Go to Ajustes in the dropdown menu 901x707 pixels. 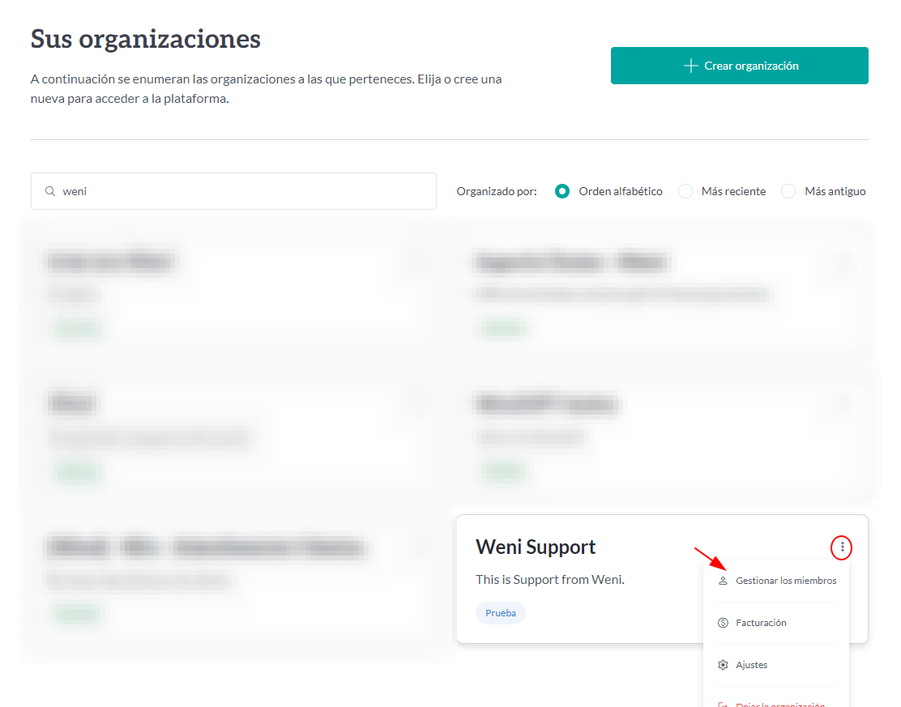pos(751,665)
